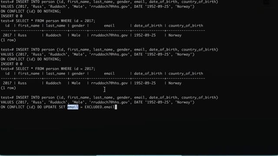Screen dimensions: 278x156
Task: Click the second "SELECT * FROM person" command
Action: coord(56,69)
